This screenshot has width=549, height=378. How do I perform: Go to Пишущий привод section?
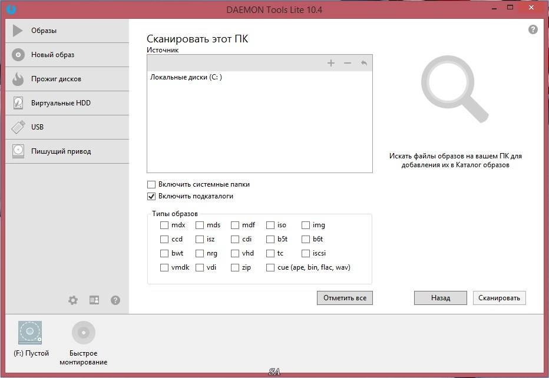pyautogui.click(x=67, y=151)
